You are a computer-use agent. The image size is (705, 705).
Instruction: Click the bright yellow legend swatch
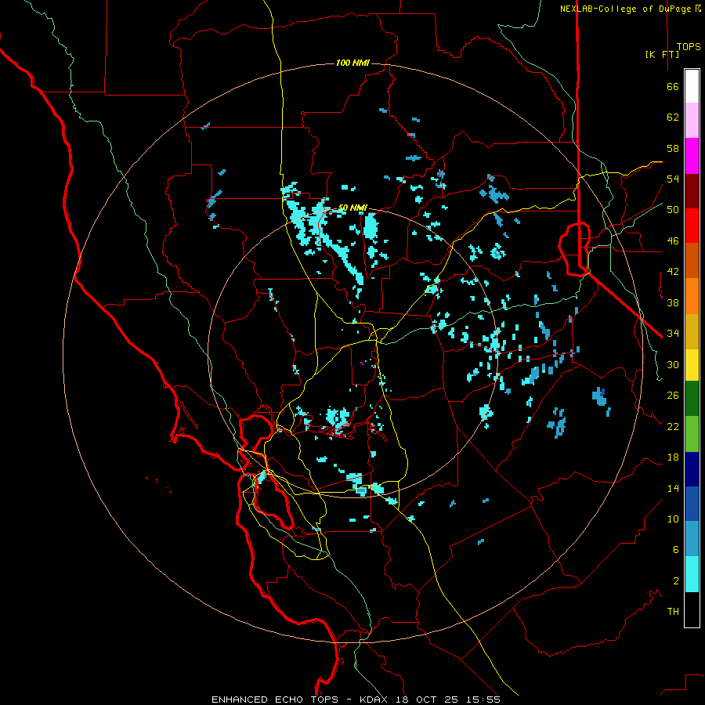click(692, 365)
